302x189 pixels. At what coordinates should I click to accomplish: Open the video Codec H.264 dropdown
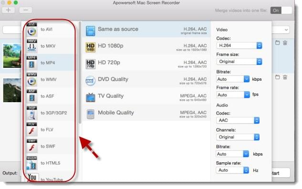coord(239,45)
